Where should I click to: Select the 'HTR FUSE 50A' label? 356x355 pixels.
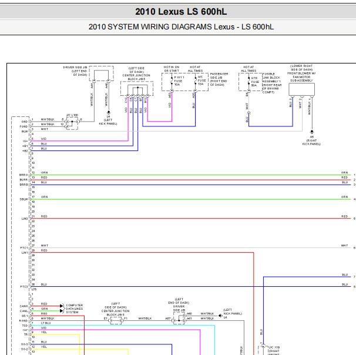(x=255, y=82)
